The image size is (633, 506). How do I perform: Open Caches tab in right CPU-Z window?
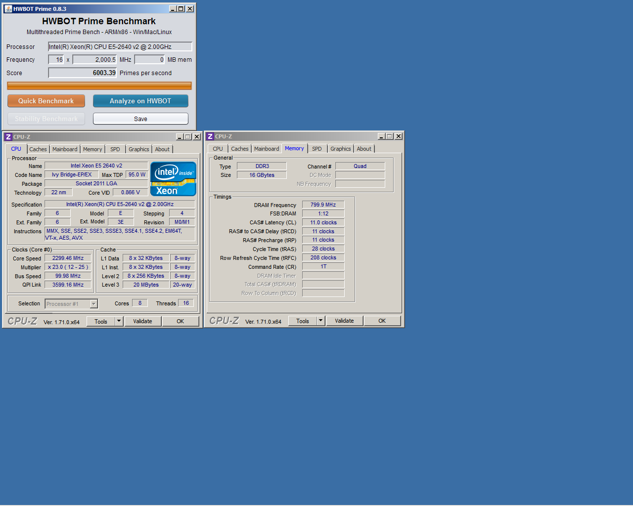point(240,149)
